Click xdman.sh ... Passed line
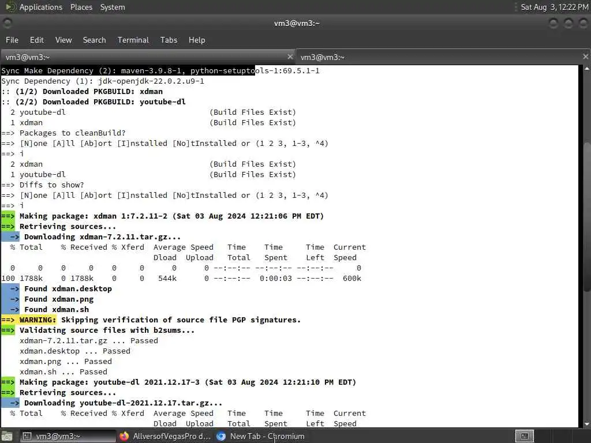Screen dimensions: 591x443 click(x=63, y=372)
